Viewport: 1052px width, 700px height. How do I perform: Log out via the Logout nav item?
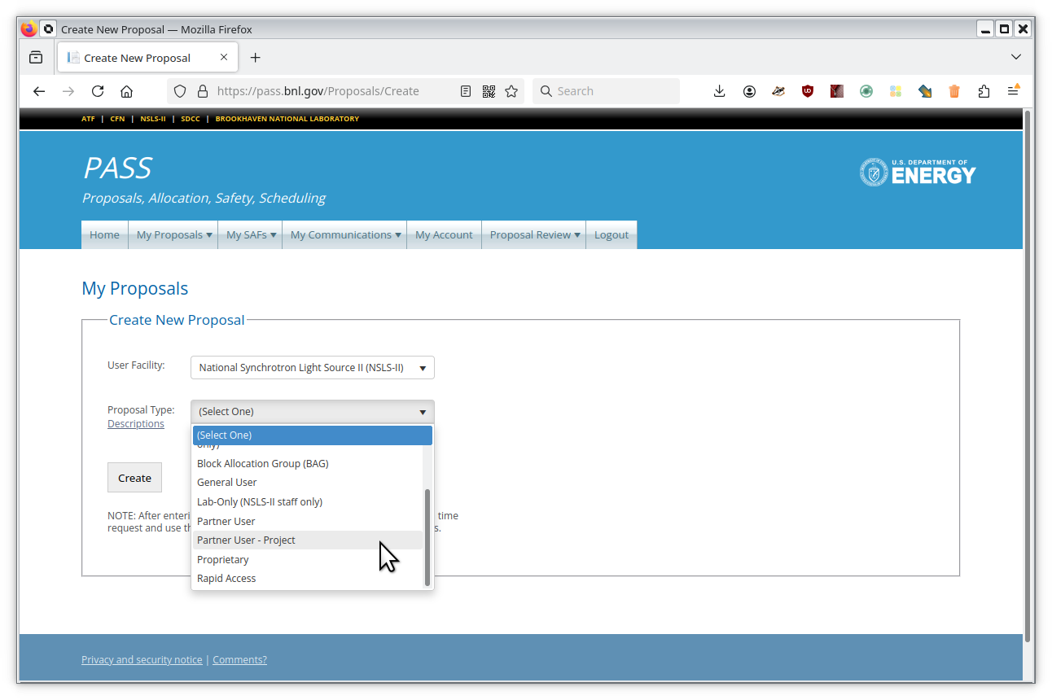coord(611,234)
